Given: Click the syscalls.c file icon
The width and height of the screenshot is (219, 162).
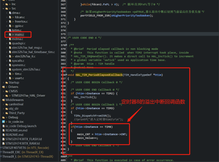Looking at the screenshot, I should point(10,61).
